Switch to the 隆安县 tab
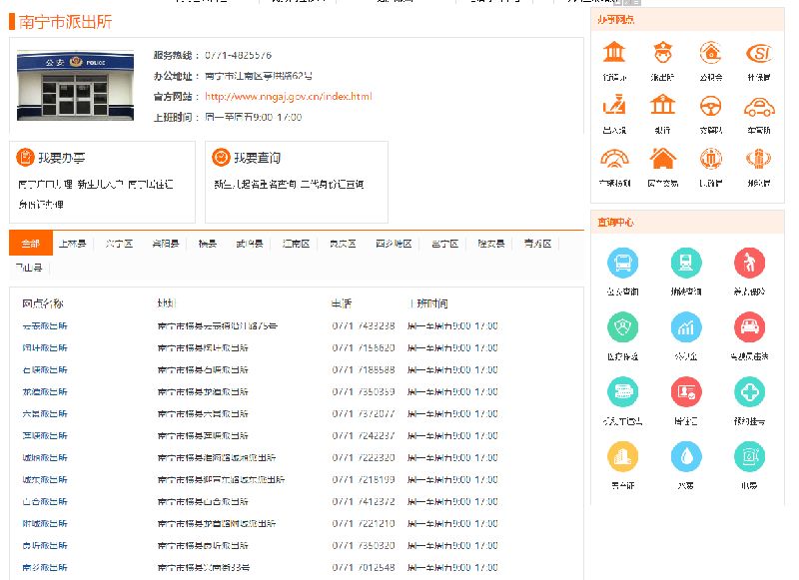Screen dimensions: 799x580 [x=491, y=244]
